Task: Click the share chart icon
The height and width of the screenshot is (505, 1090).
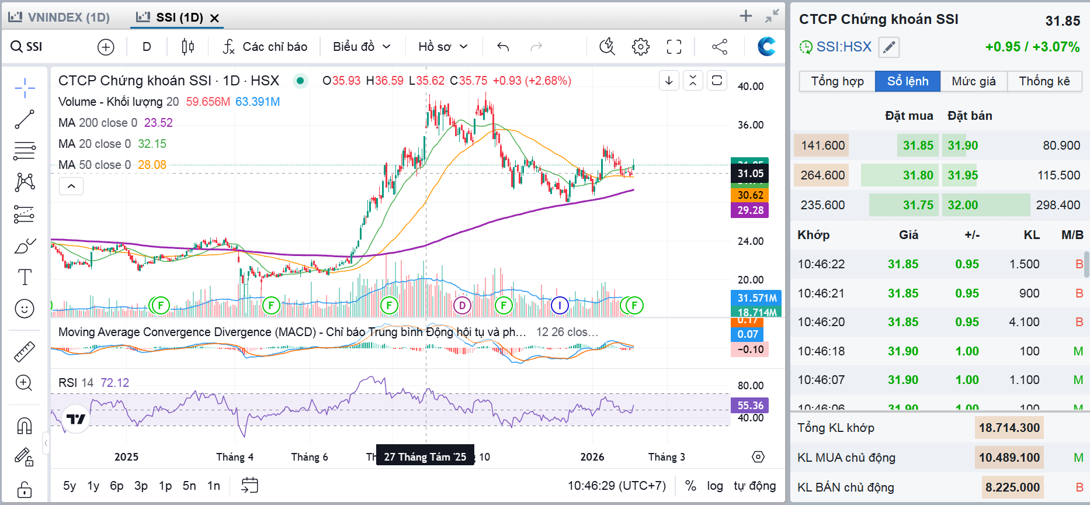Action: click(x=720, y=47)
